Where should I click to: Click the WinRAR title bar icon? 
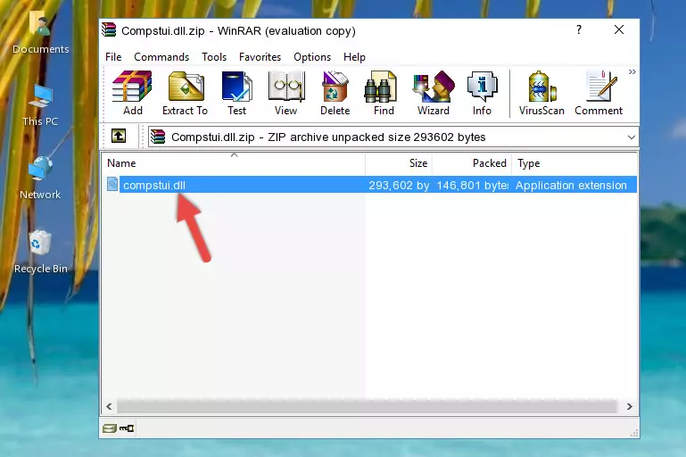click(x=109, y=30)
